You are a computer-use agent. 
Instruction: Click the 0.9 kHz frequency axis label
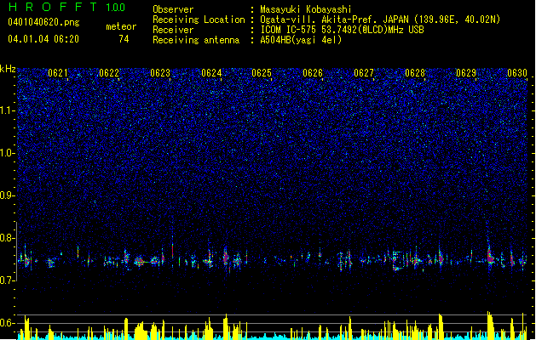(x=8, y=195)
